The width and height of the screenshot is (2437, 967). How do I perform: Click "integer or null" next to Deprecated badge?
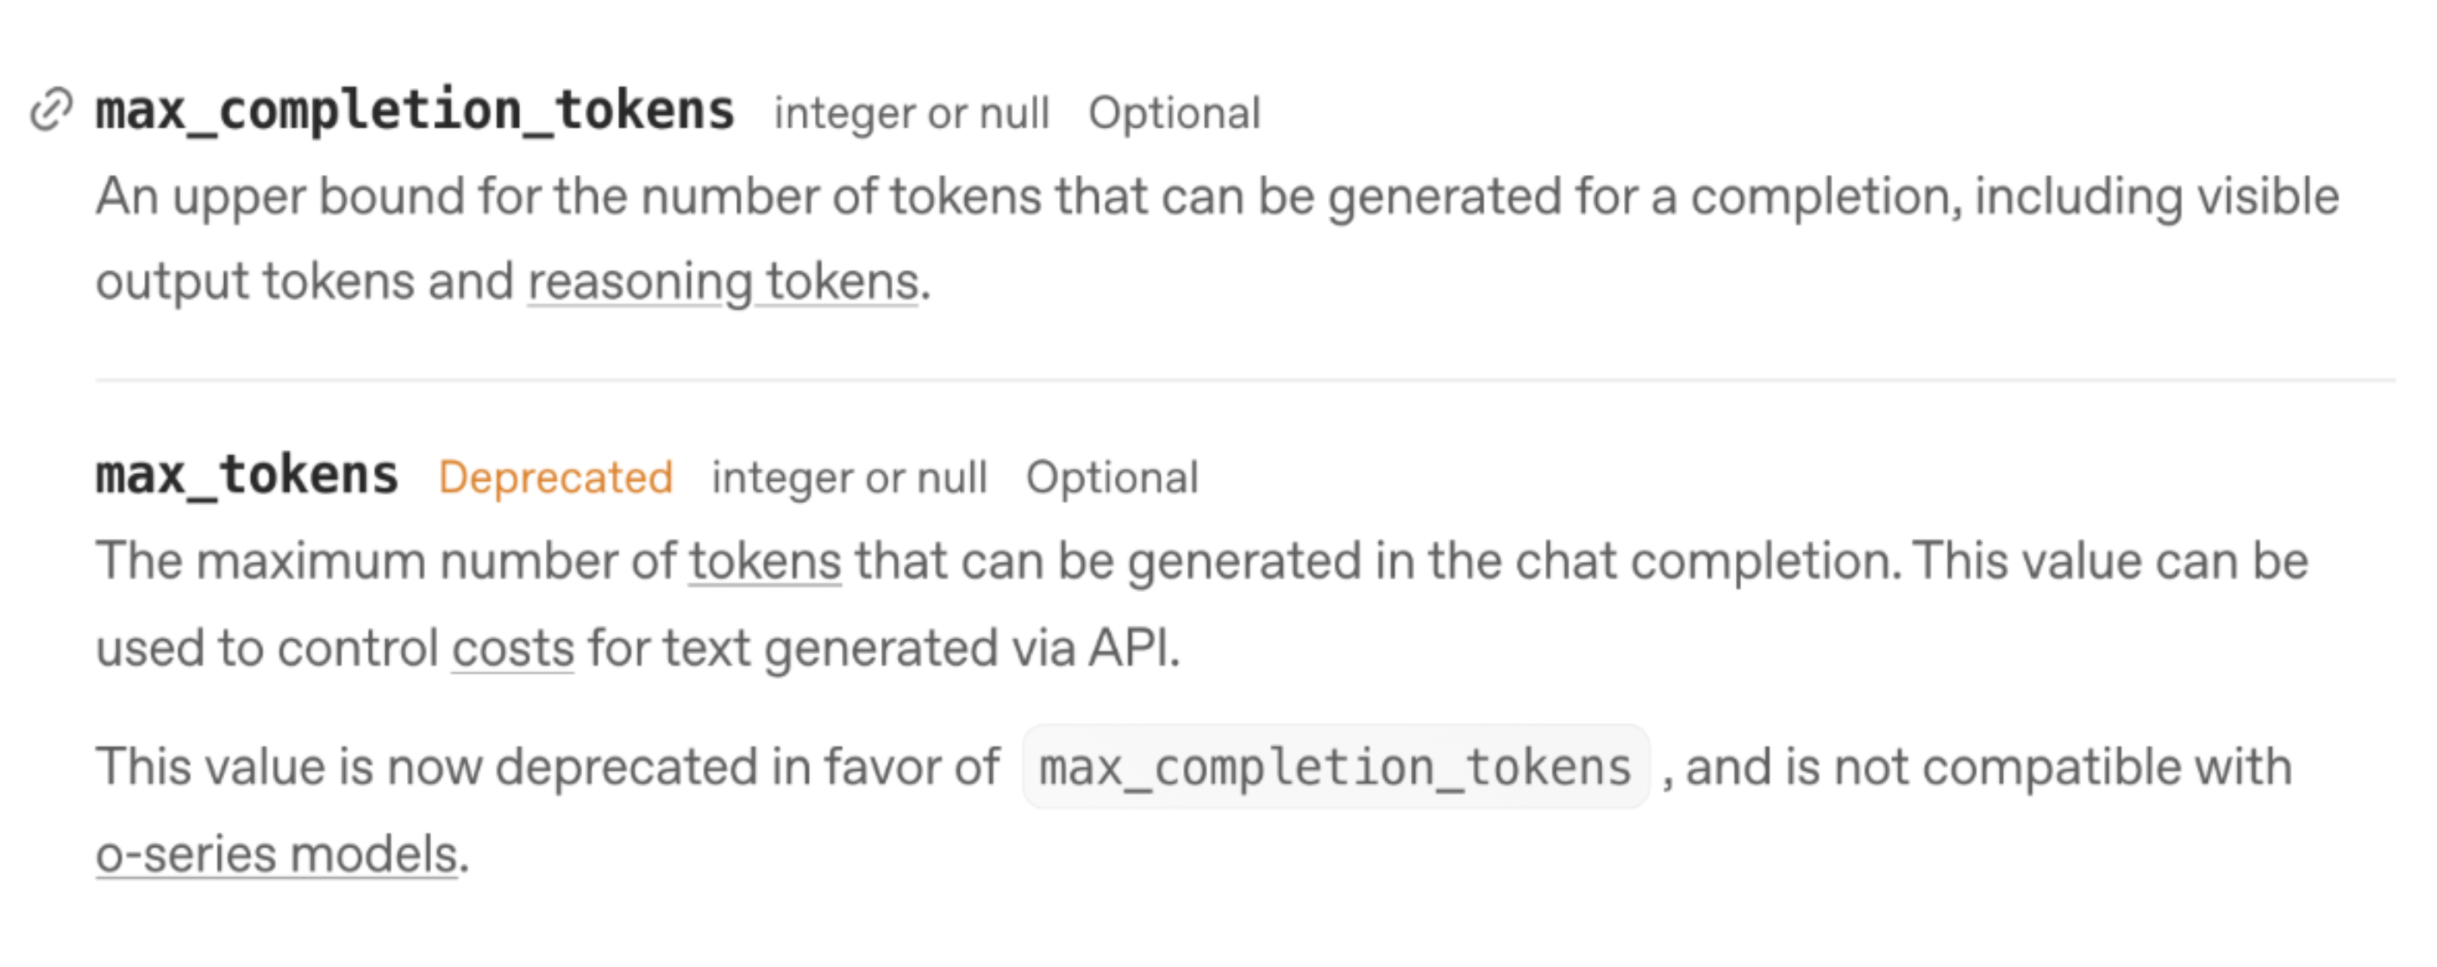click(x=849, y=477)
